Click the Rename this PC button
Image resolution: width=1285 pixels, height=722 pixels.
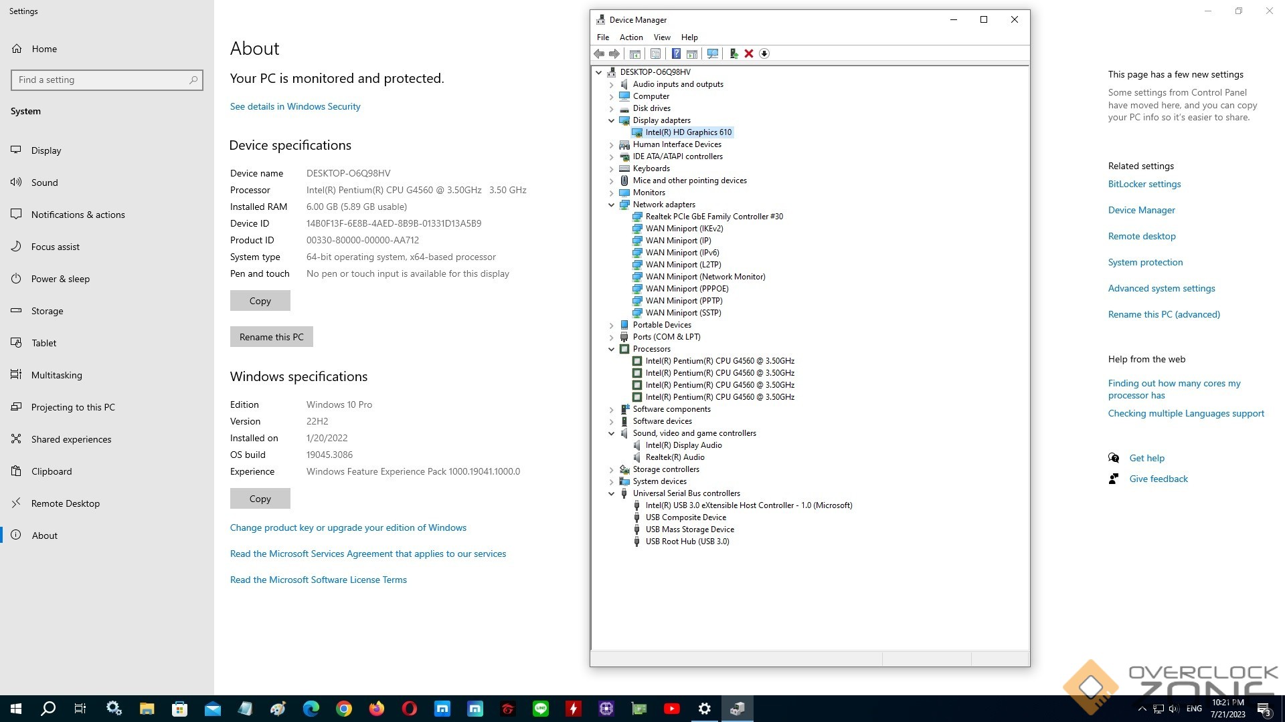pyautogui.click(x=272, y=337)
